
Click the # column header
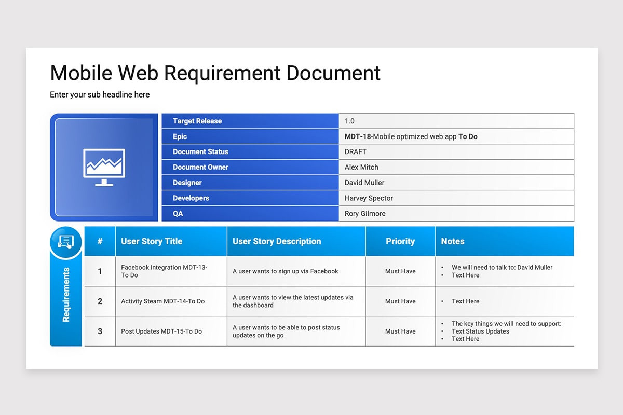[100, 241]
